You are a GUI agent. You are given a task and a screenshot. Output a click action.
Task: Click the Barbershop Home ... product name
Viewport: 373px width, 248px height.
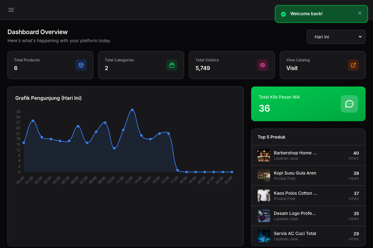tap(295, 153)
